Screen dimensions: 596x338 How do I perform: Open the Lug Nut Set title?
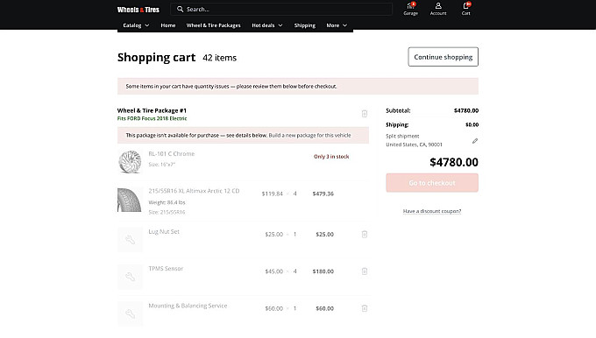164,231
